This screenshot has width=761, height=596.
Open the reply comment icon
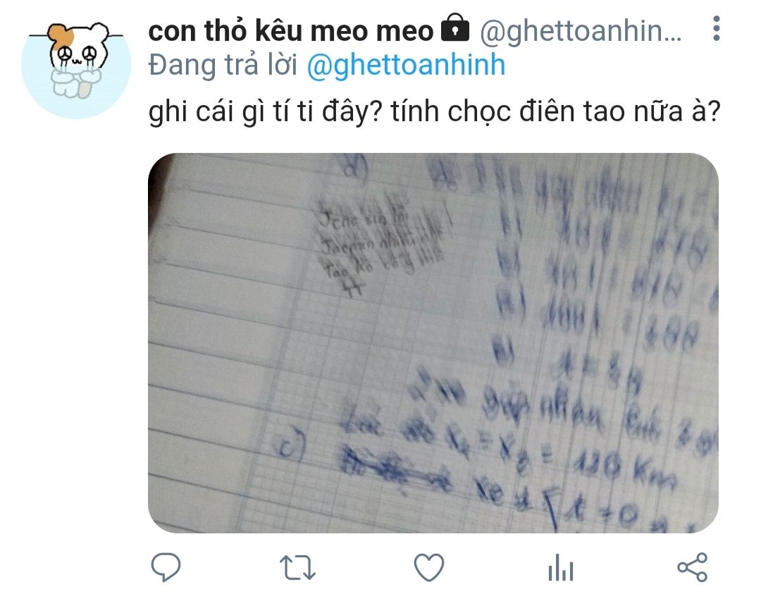coord(166,567)
